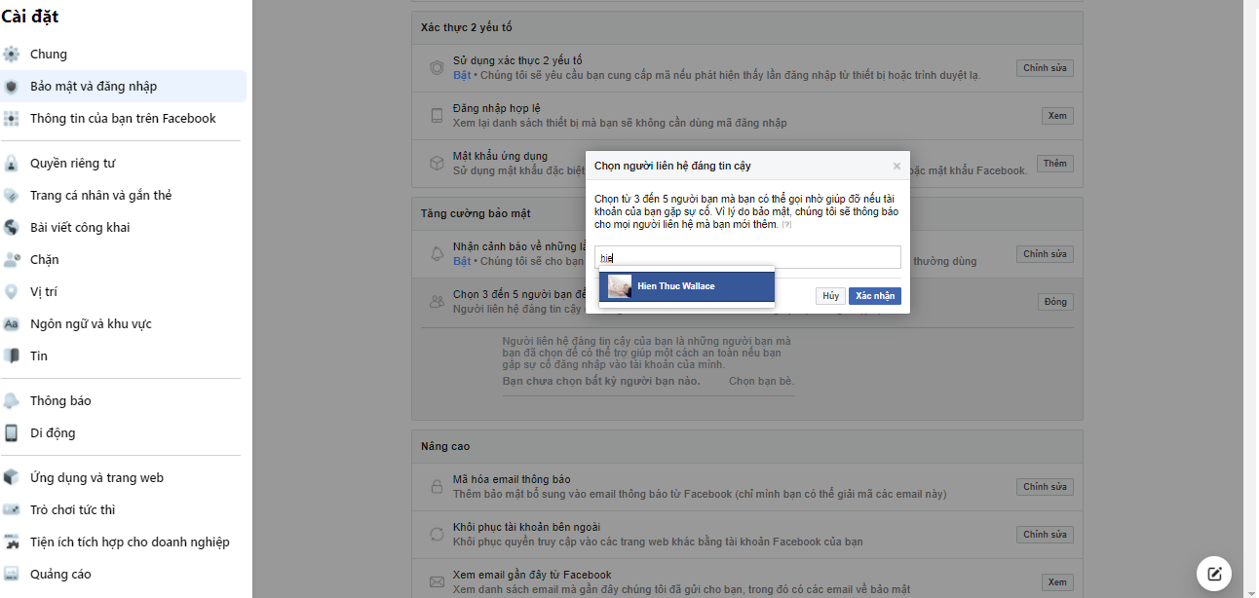Open the Chung settings section
The image size is (1259, 598).
[x=123, y=55]
